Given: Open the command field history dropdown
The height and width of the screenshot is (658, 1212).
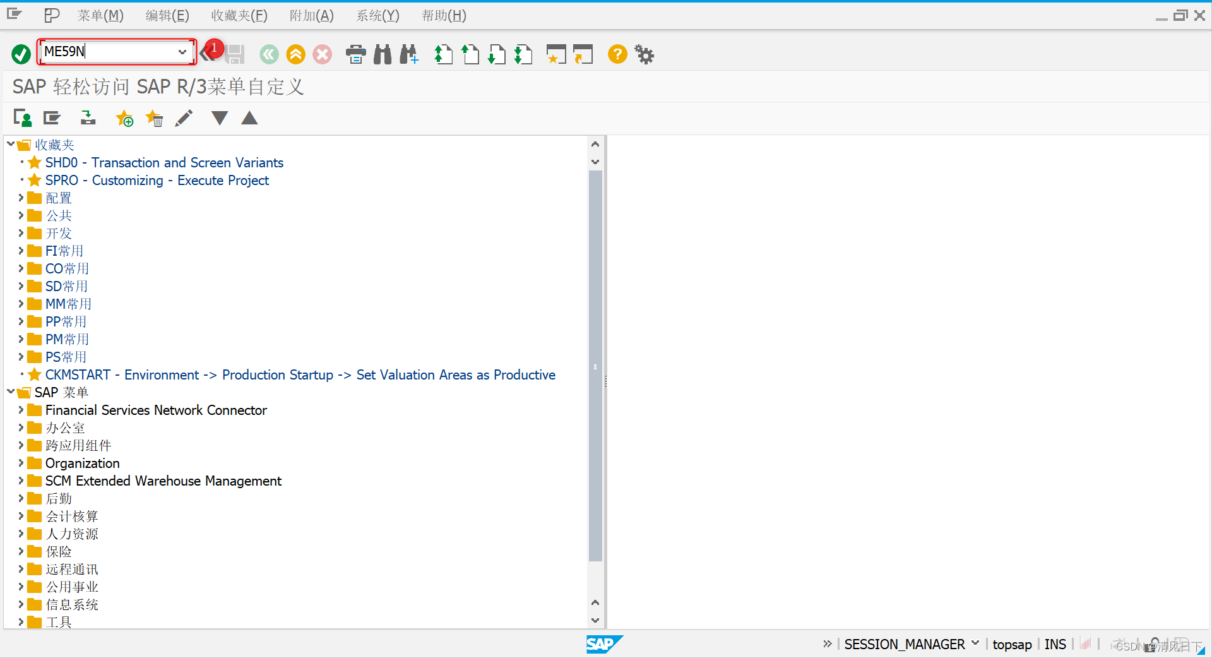Looking at the screenshot, I should 182,52.
